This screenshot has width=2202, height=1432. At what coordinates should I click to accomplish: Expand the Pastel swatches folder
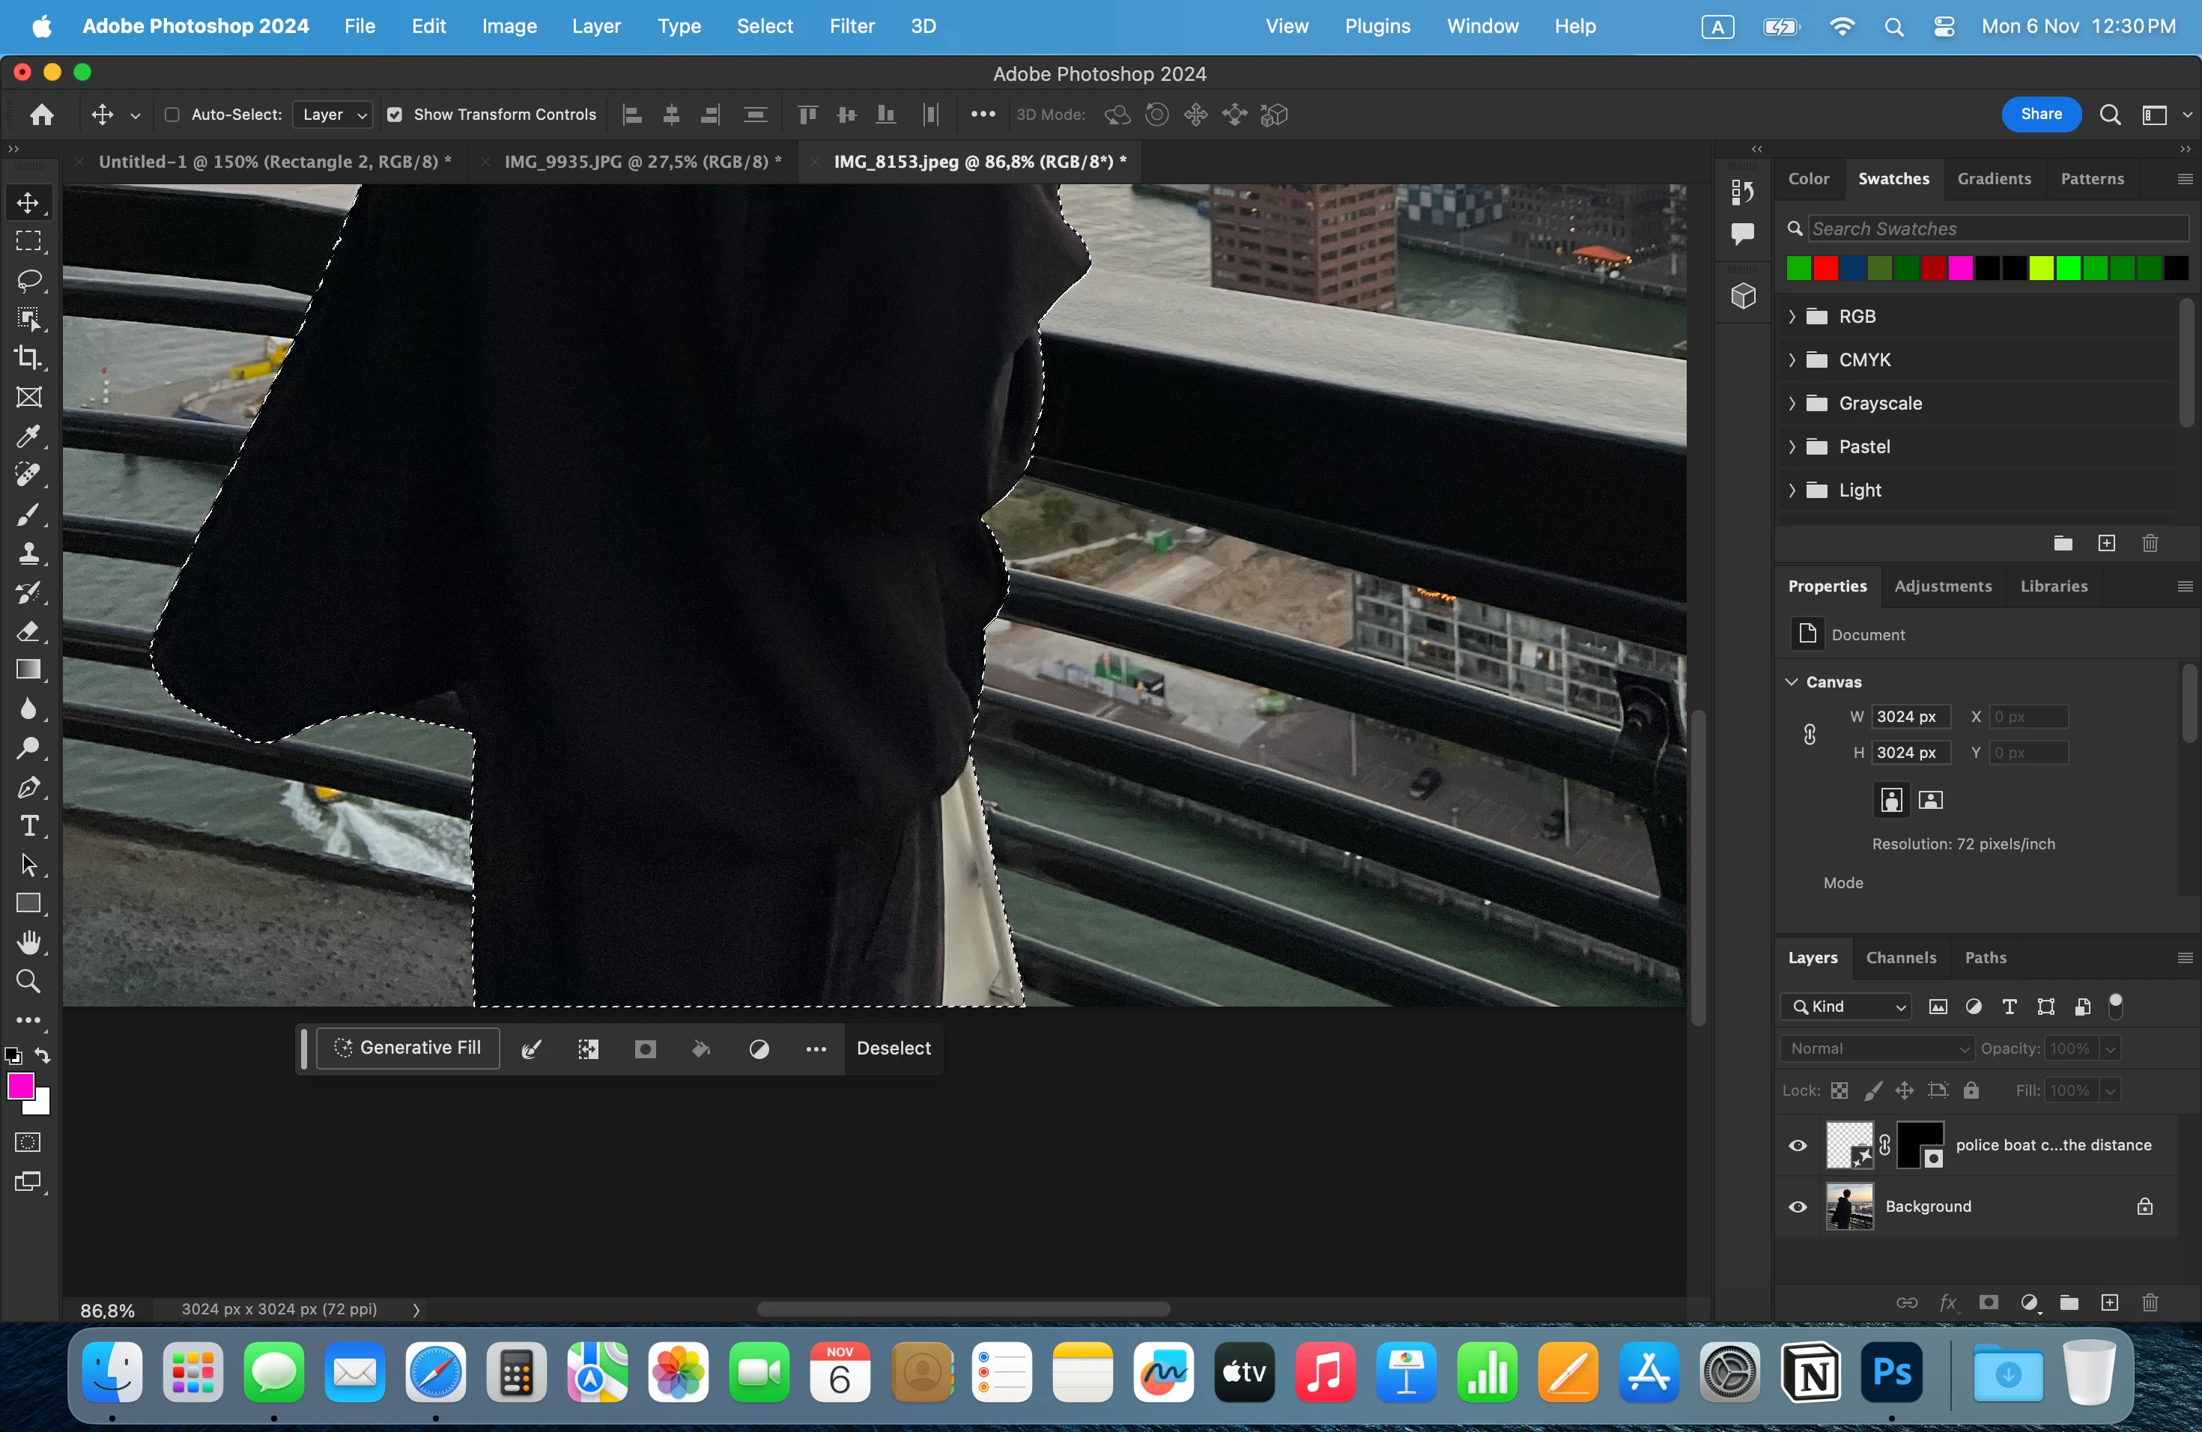(x=1792, y=447)
